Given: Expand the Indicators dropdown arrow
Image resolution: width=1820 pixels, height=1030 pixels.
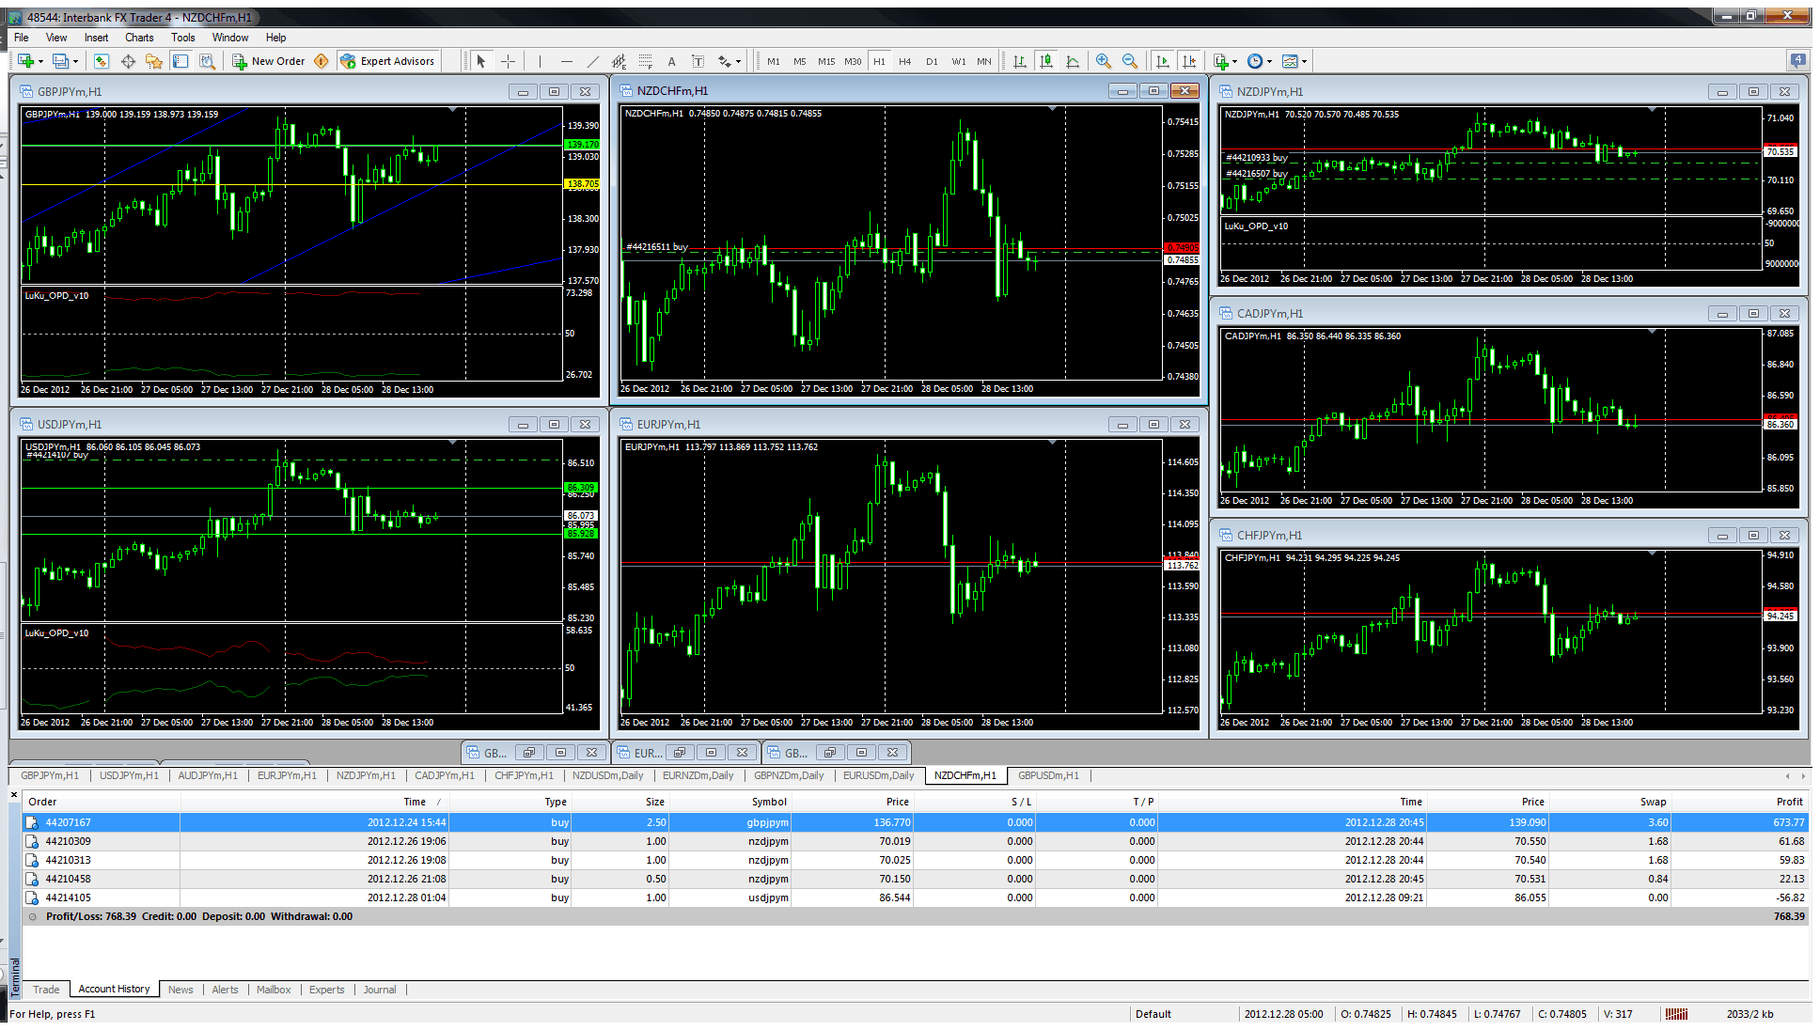Looking at the screenshot, I should [x=1234, y=61].
